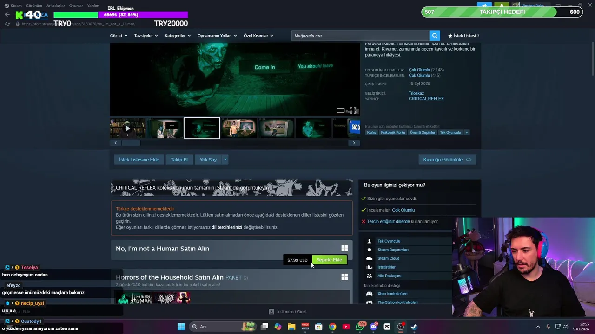595x334 pixels.
Task: Open the Göz at dropdown menu
Action: click(119, 36)
